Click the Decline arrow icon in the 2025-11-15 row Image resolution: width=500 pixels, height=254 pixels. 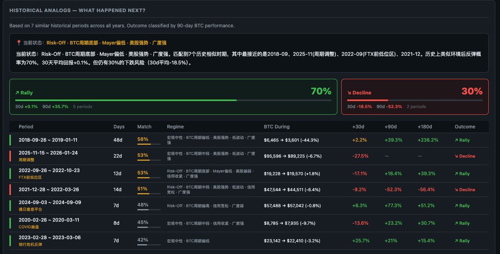[x=456, y=156]
